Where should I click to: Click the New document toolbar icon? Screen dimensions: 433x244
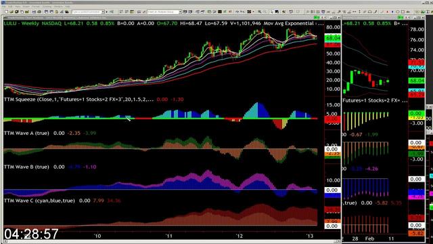tap(6, 12)
